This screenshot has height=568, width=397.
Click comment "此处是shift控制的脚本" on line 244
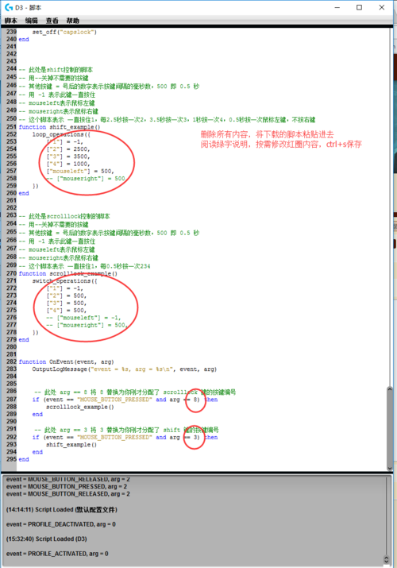56,70
